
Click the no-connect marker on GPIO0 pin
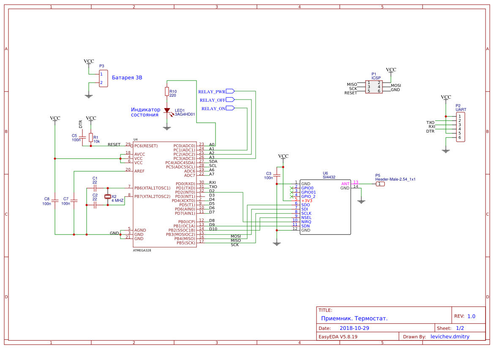292,188
